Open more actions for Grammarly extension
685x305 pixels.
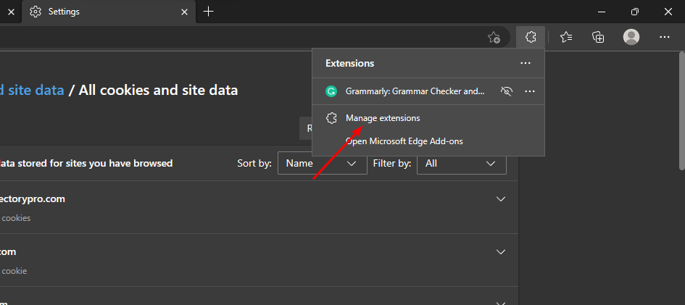[x=530, y=91]
